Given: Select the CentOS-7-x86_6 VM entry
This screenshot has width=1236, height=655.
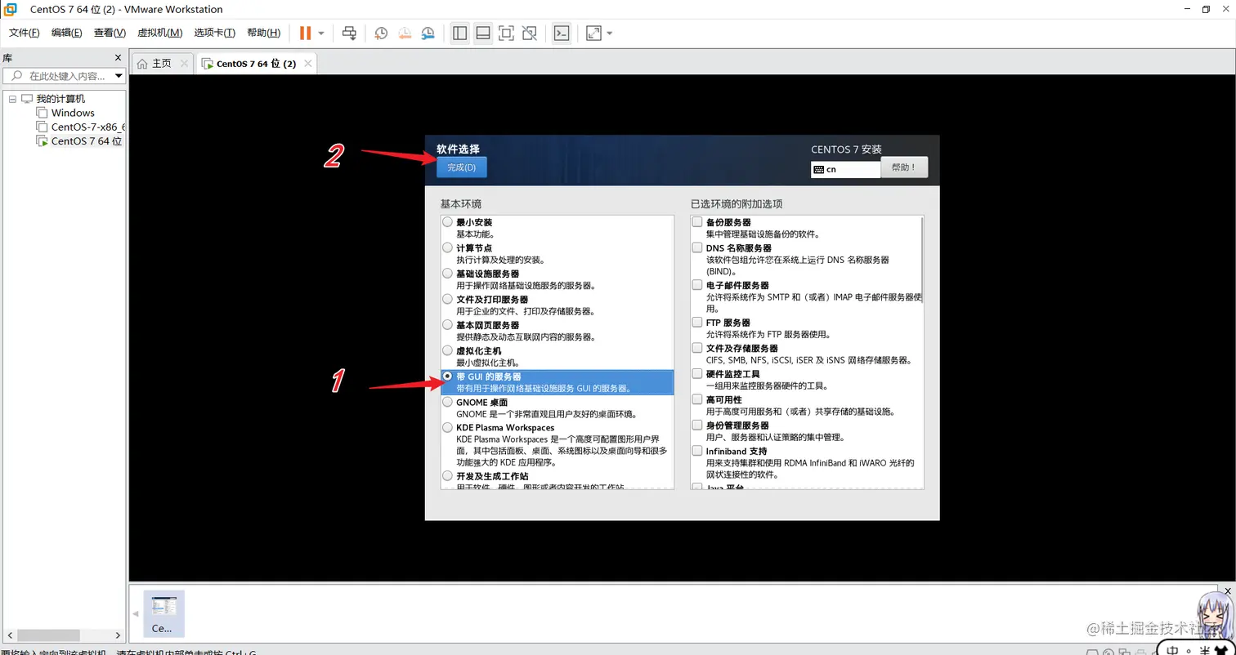Looking at the screenshot, I should (81, 127).
